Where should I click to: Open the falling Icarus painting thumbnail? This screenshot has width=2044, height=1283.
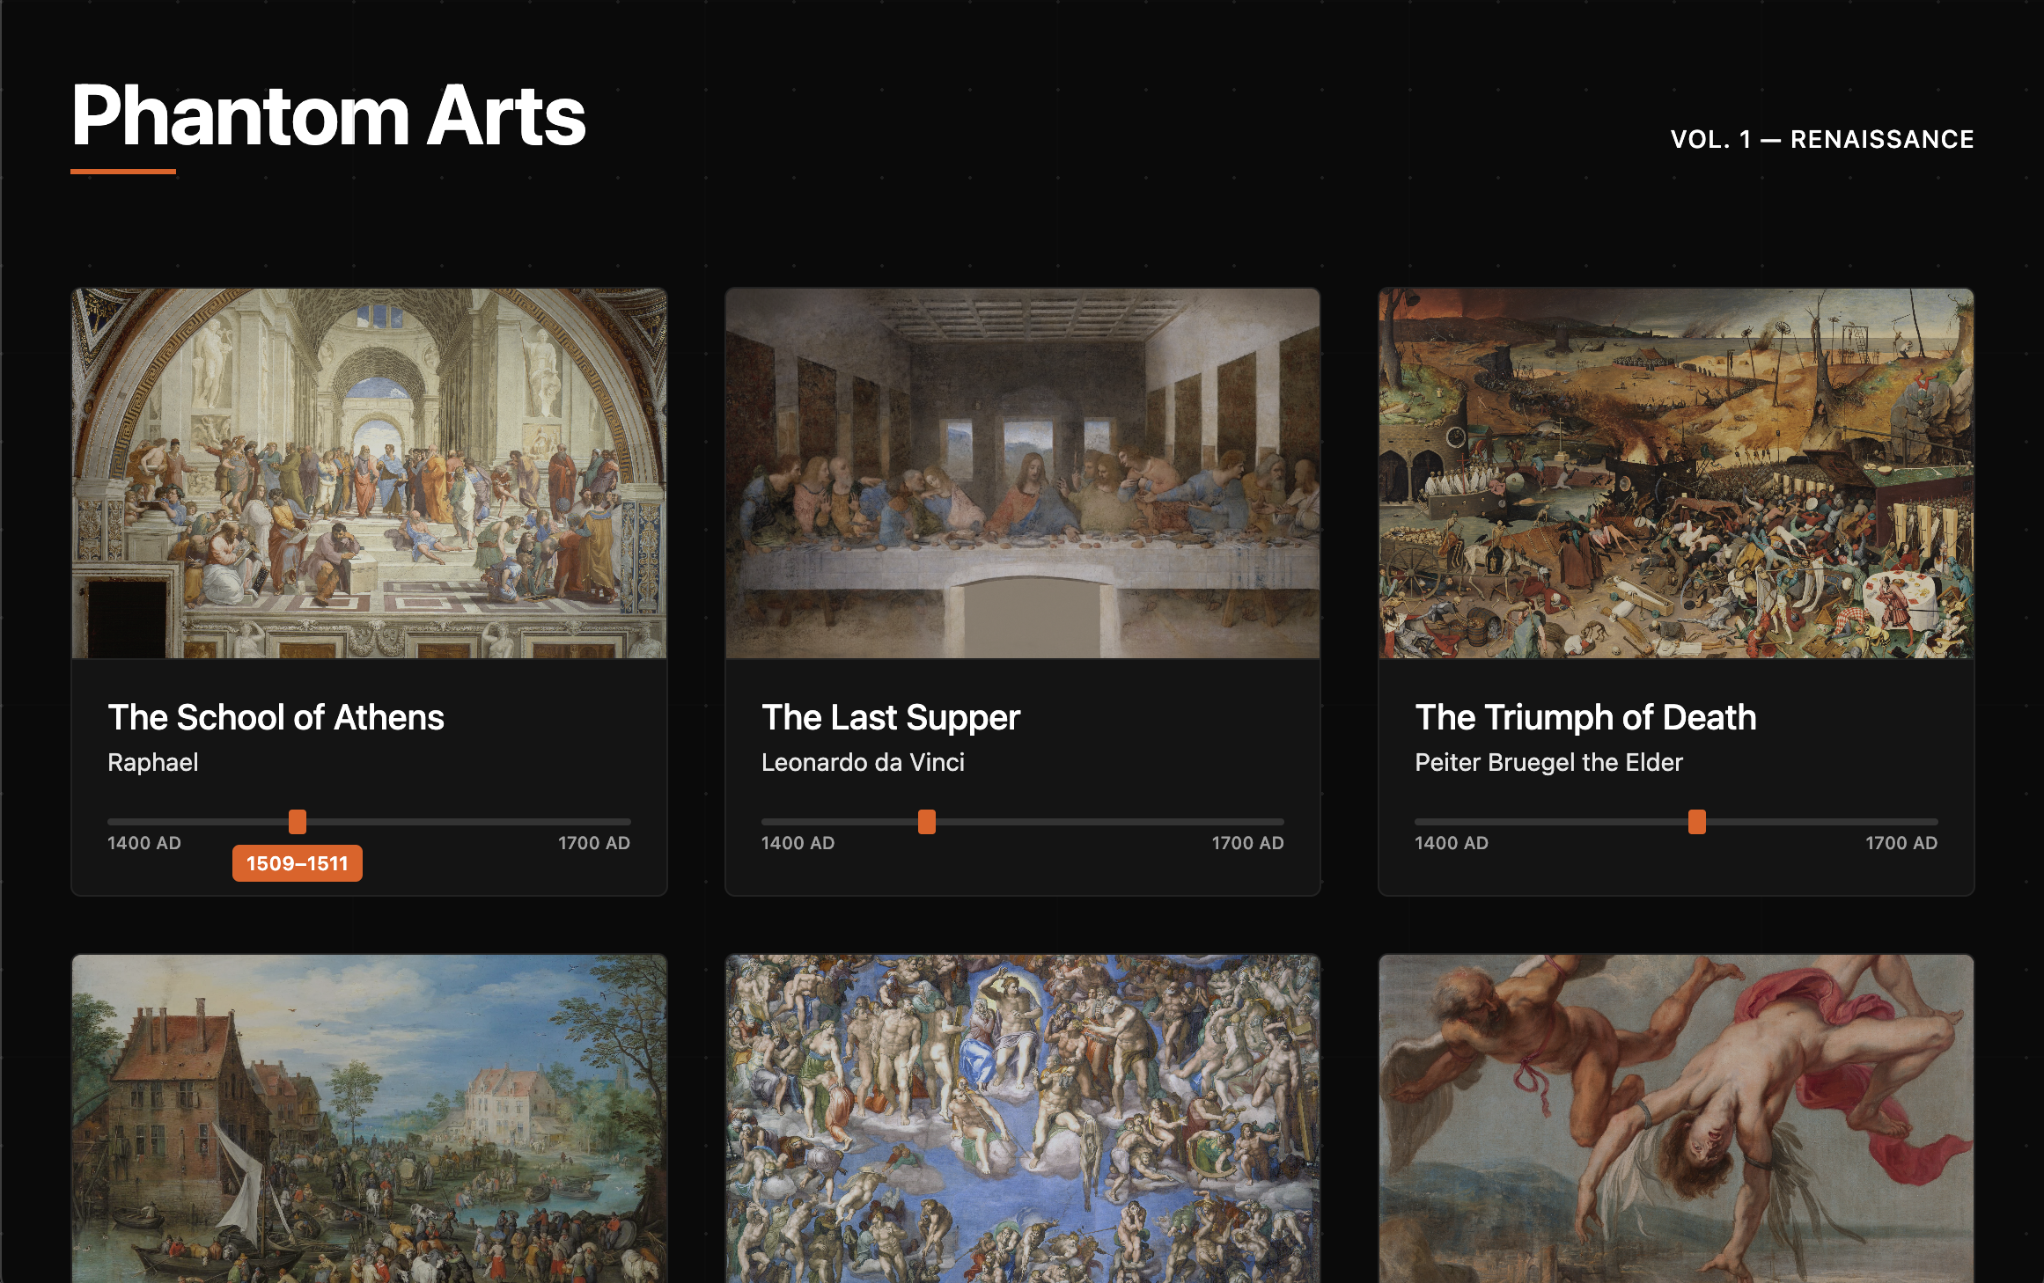pyautogui.click(x=1675, y=1118)
